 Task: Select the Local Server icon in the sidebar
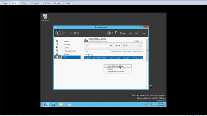[x=57, y=44]
